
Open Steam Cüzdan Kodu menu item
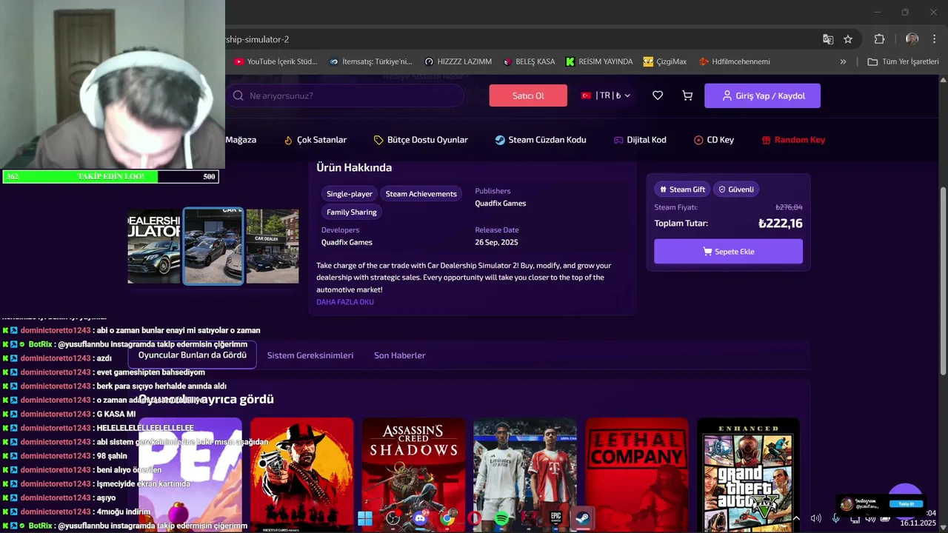coord(541,140)
